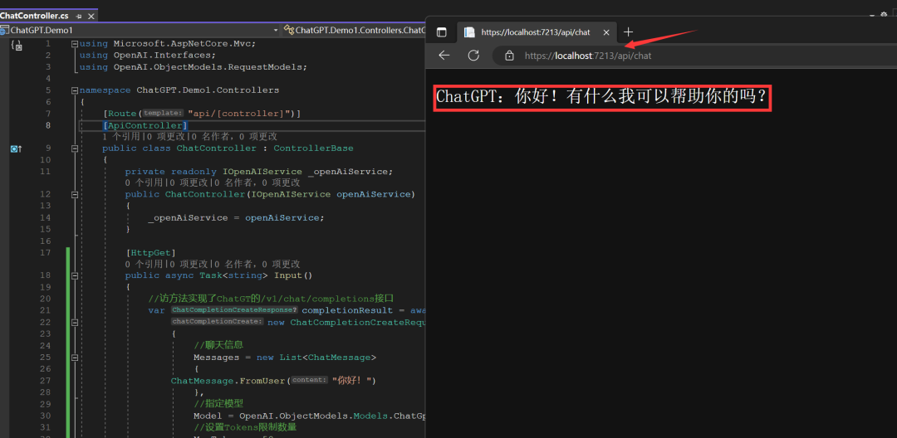Pin the ChatController.cs editor tab
This screenshot has height=438, width=897.
(x=78, y=16)
